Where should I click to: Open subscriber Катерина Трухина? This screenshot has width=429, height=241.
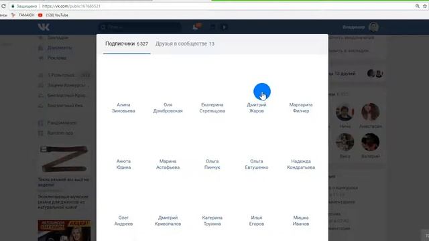point(212,220)
